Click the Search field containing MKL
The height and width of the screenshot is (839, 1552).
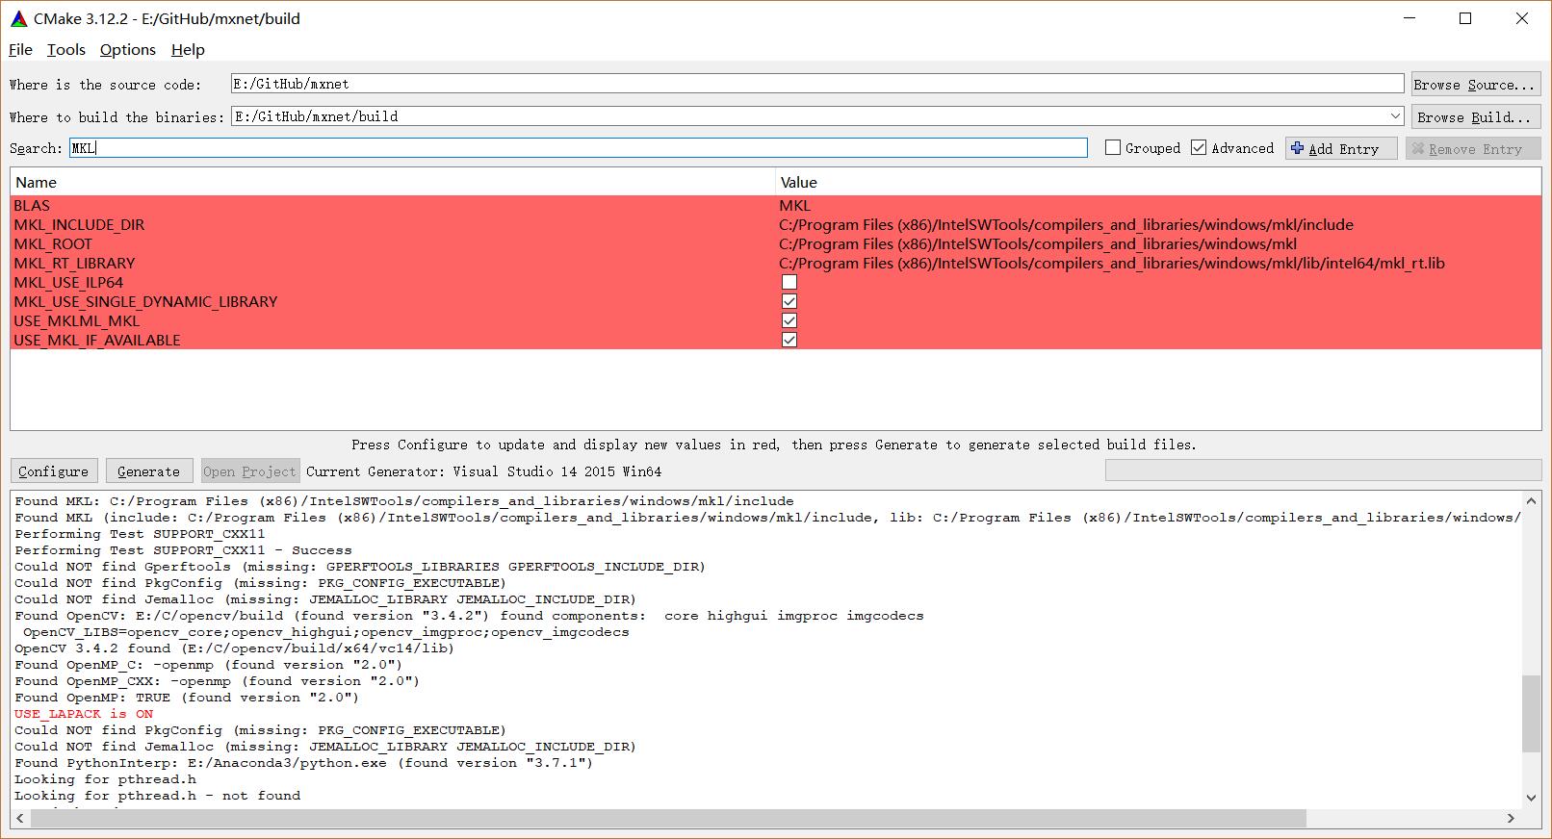point(579,148)
